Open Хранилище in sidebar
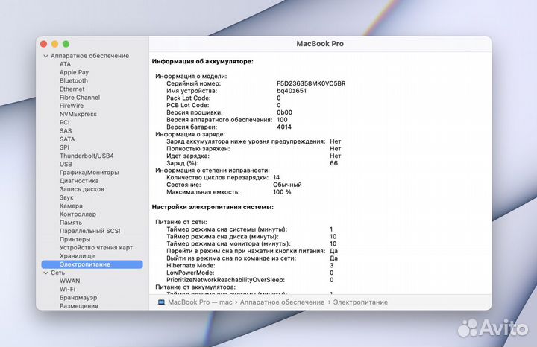 (77, 256)
